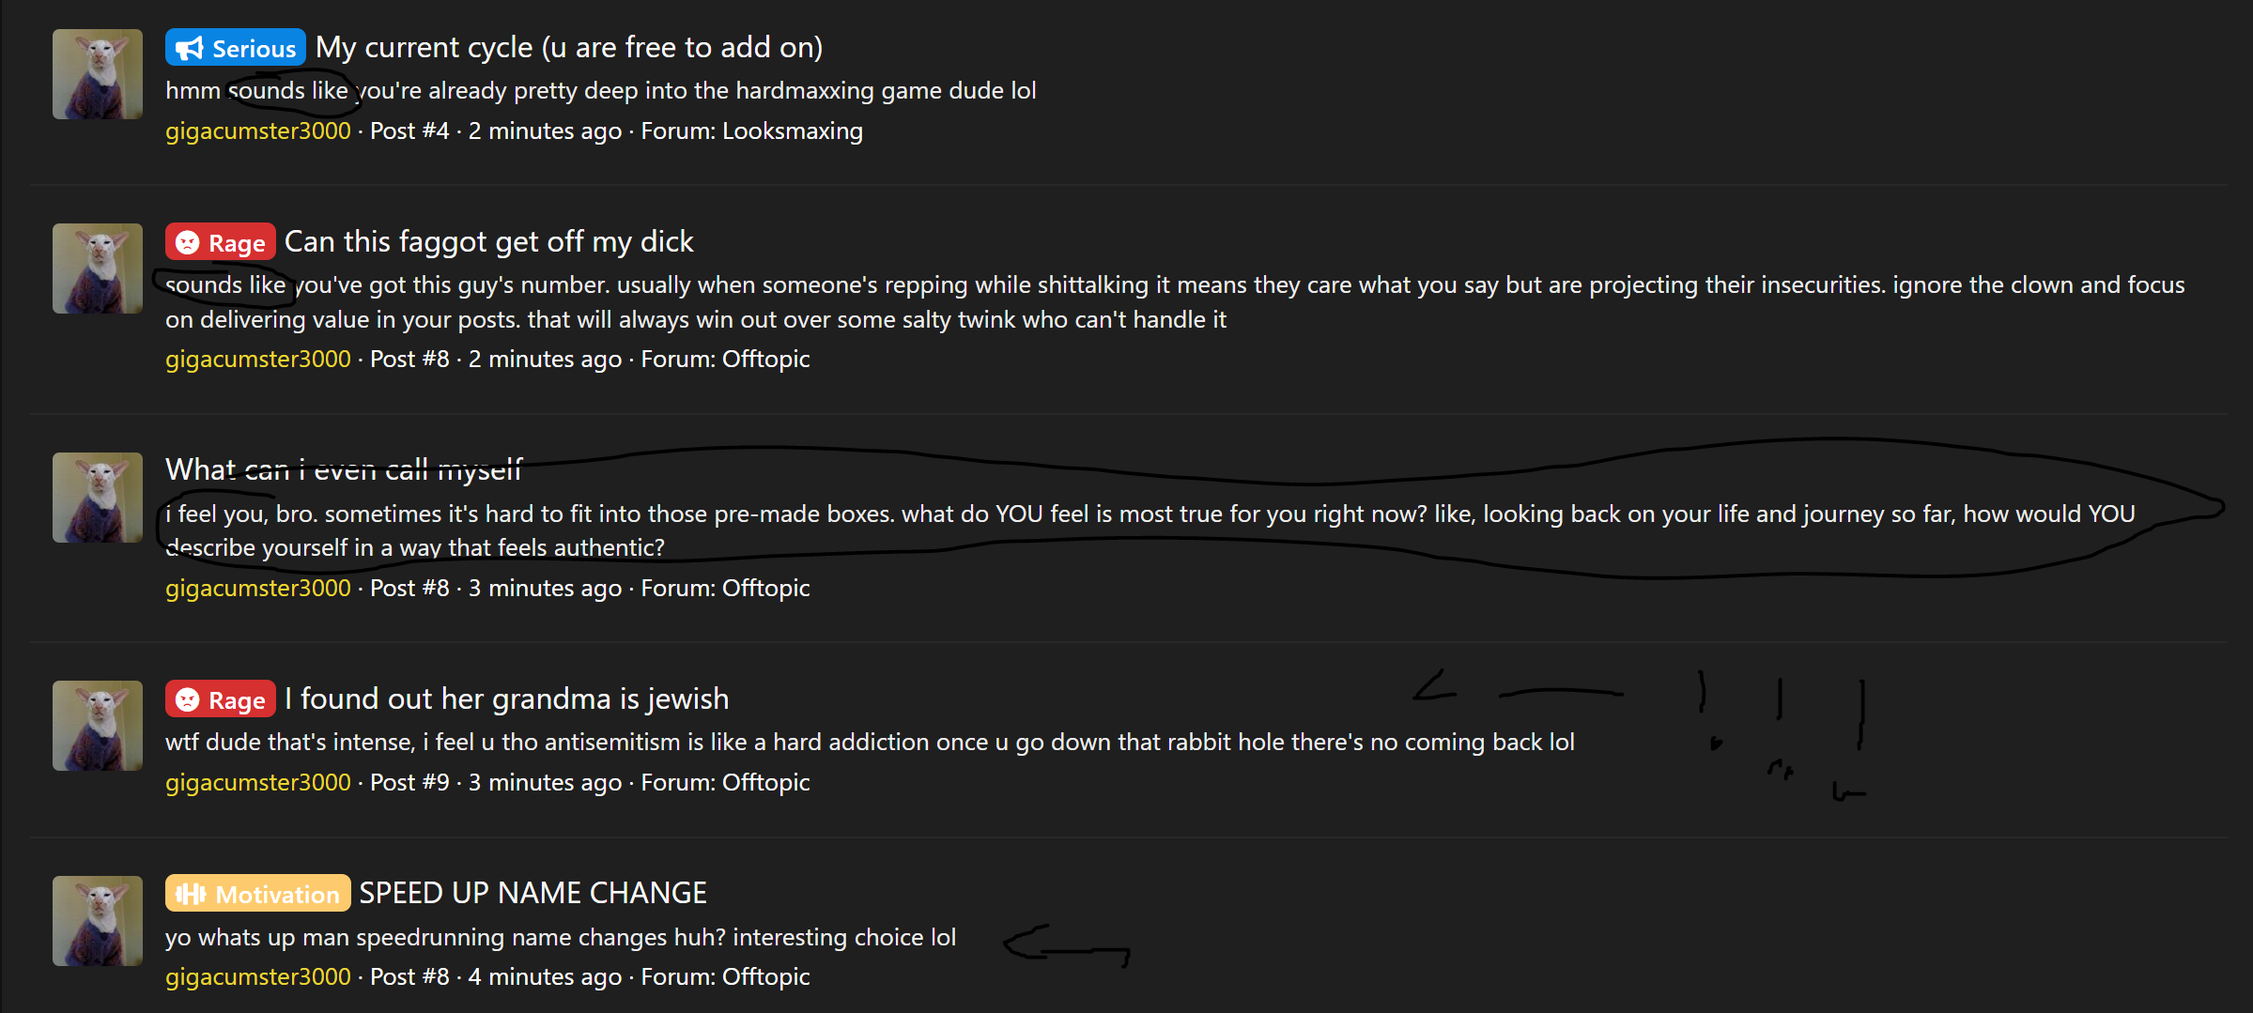The width and height of the screenshot is (2253, 1013).
Task: Click the angry face icon beside the grandma thread
Action: pyautogui.click(x=188, y=699)
